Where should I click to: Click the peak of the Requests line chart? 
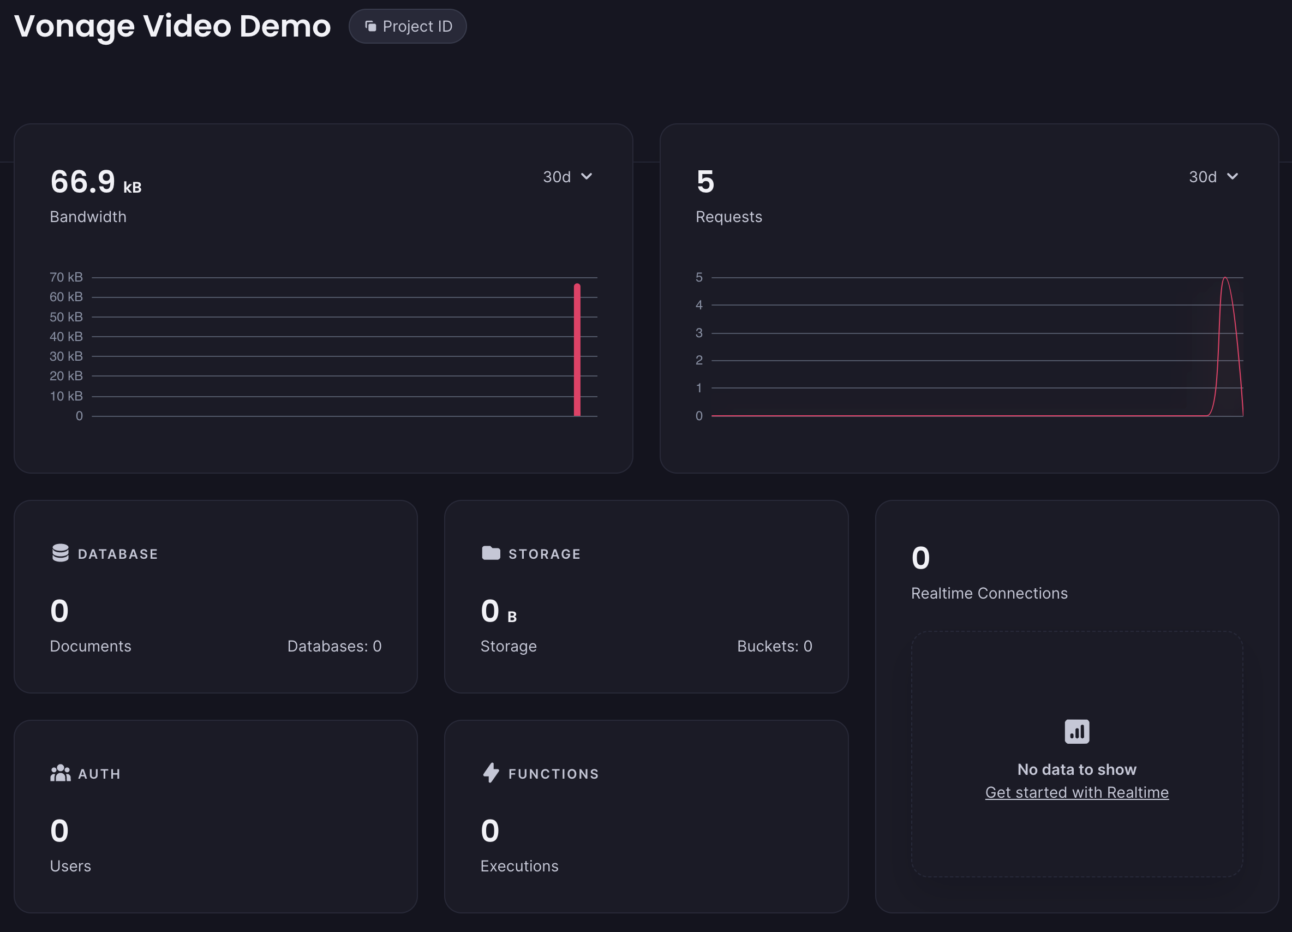point(1225,278)
